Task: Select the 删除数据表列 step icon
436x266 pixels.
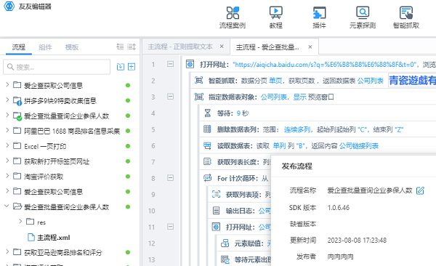Action: coord(207,129)
